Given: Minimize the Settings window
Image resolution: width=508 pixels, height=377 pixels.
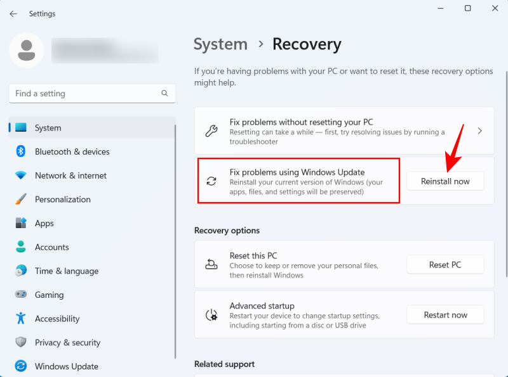Looking at the screenshot, I should click(x=441, y=8).
